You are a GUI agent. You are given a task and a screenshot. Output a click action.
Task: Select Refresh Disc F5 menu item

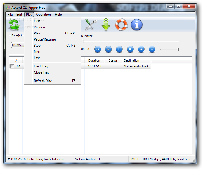click(x=53, y=81)
